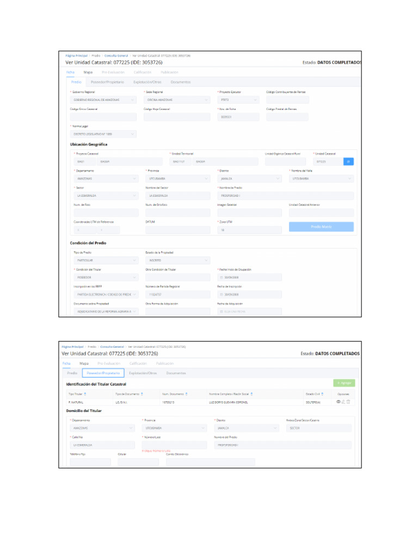Open Estado de la Propiedad dropdown
The width and height of the screenshot is (418, 558).
pos(178,260)
